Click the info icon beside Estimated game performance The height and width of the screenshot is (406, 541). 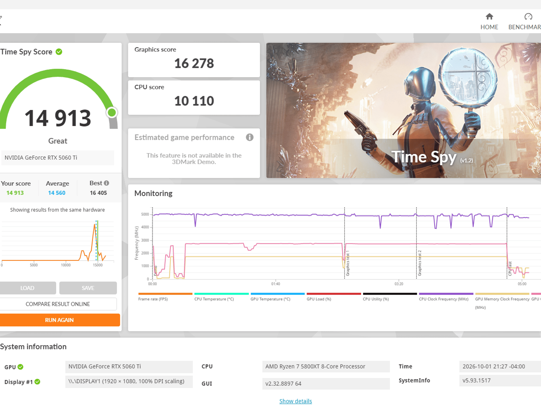250,137
